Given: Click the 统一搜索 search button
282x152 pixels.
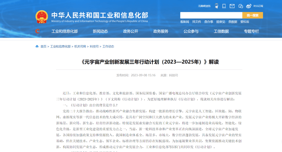Looking at the screenshot, I should pyautogui.click(x=253, y=15).
